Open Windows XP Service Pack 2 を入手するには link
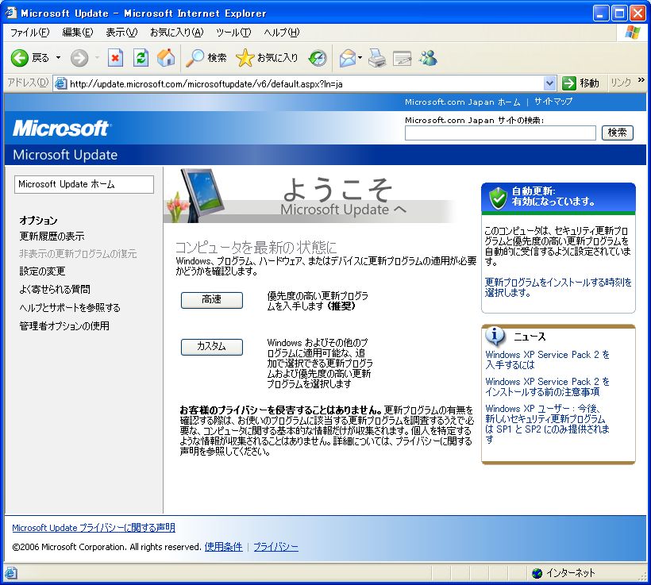Viewport: 651px width, 585px height. pos(547,360)
